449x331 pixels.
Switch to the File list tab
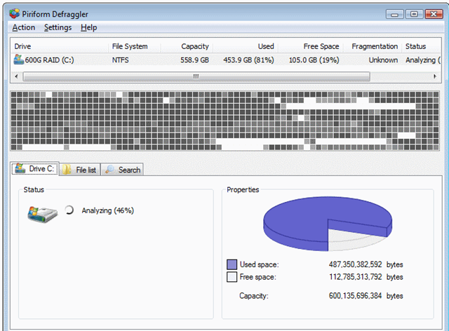(x=80, y=170)
